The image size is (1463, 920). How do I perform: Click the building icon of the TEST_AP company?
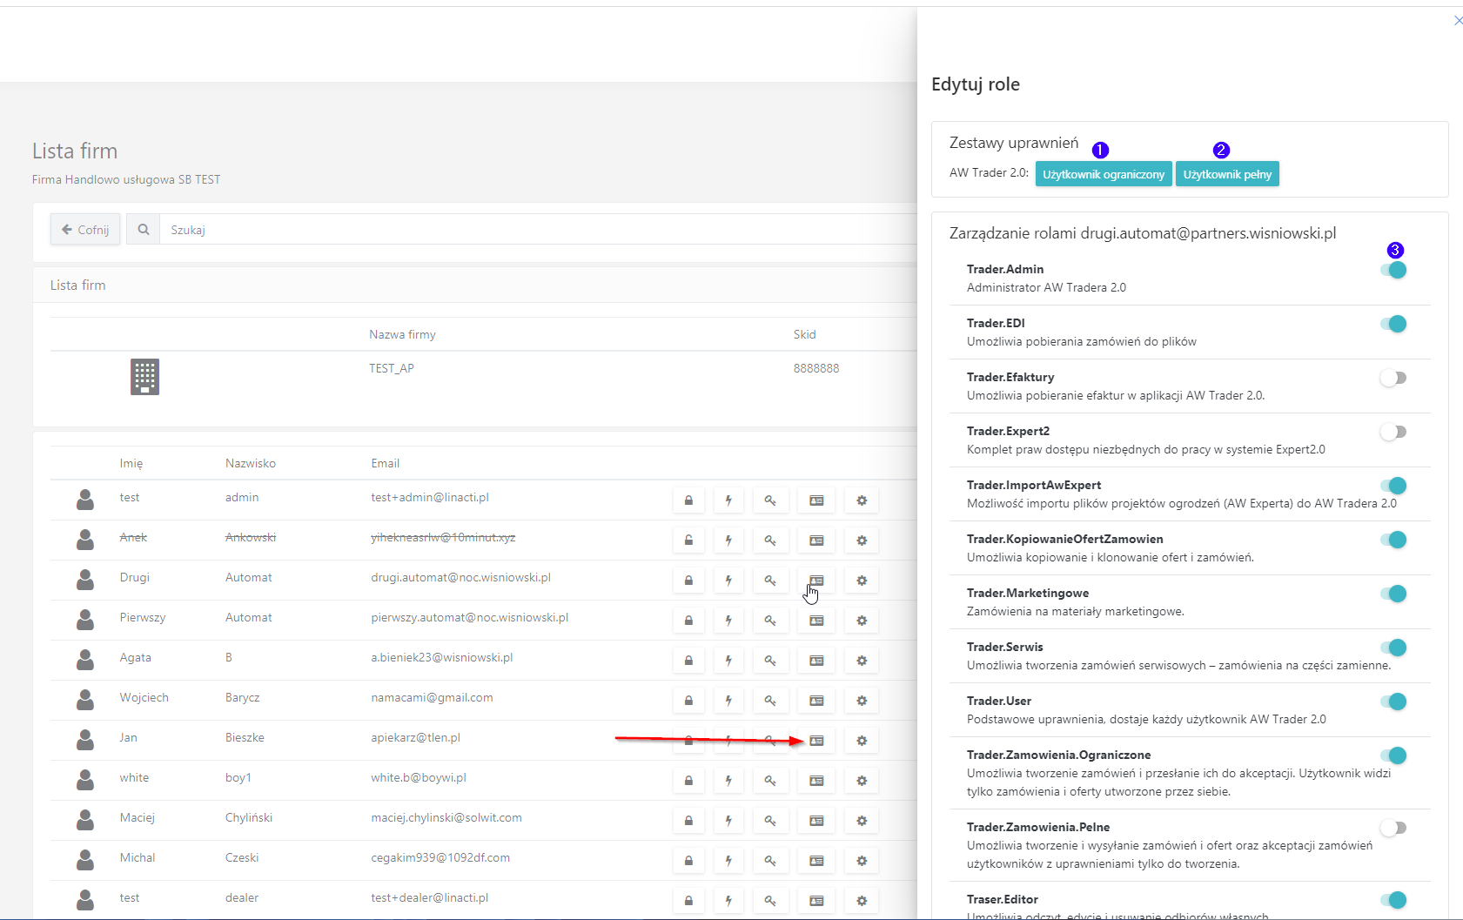(x=144, y=377)
